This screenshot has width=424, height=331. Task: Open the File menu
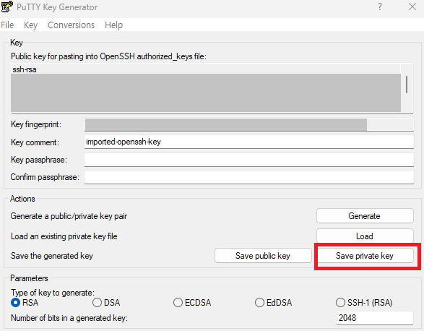click(7, 25)
